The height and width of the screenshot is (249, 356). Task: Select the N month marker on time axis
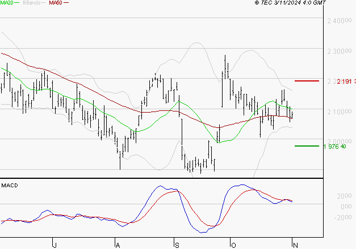pyautogui.click(x=293, y=244)
